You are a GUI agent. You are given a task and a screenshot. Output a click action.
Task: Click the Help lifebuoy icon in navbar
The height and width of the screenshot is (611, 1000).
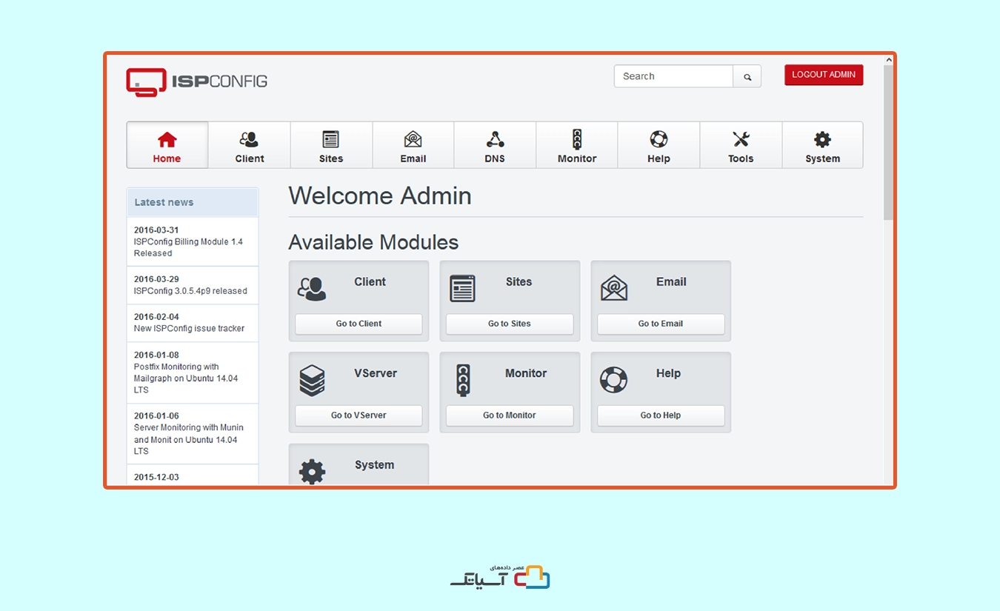[659, 139]
